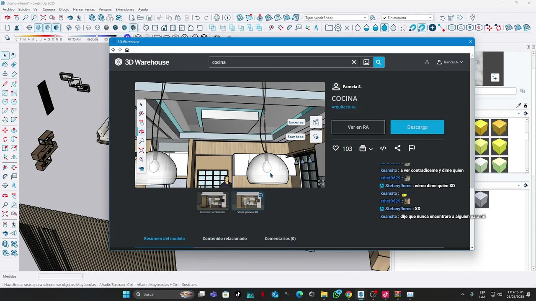Share the COCINA model
Image resolution: width=536 pixels, height=301 pixels.
pyautogui.click(x=397, y=148)
